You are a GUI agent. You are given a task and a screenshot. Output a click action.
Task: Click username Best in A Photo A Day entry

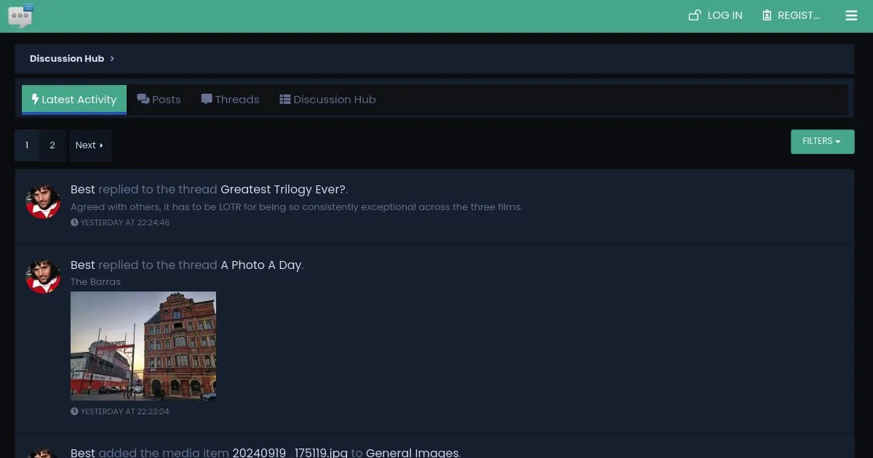pos(83,265)
